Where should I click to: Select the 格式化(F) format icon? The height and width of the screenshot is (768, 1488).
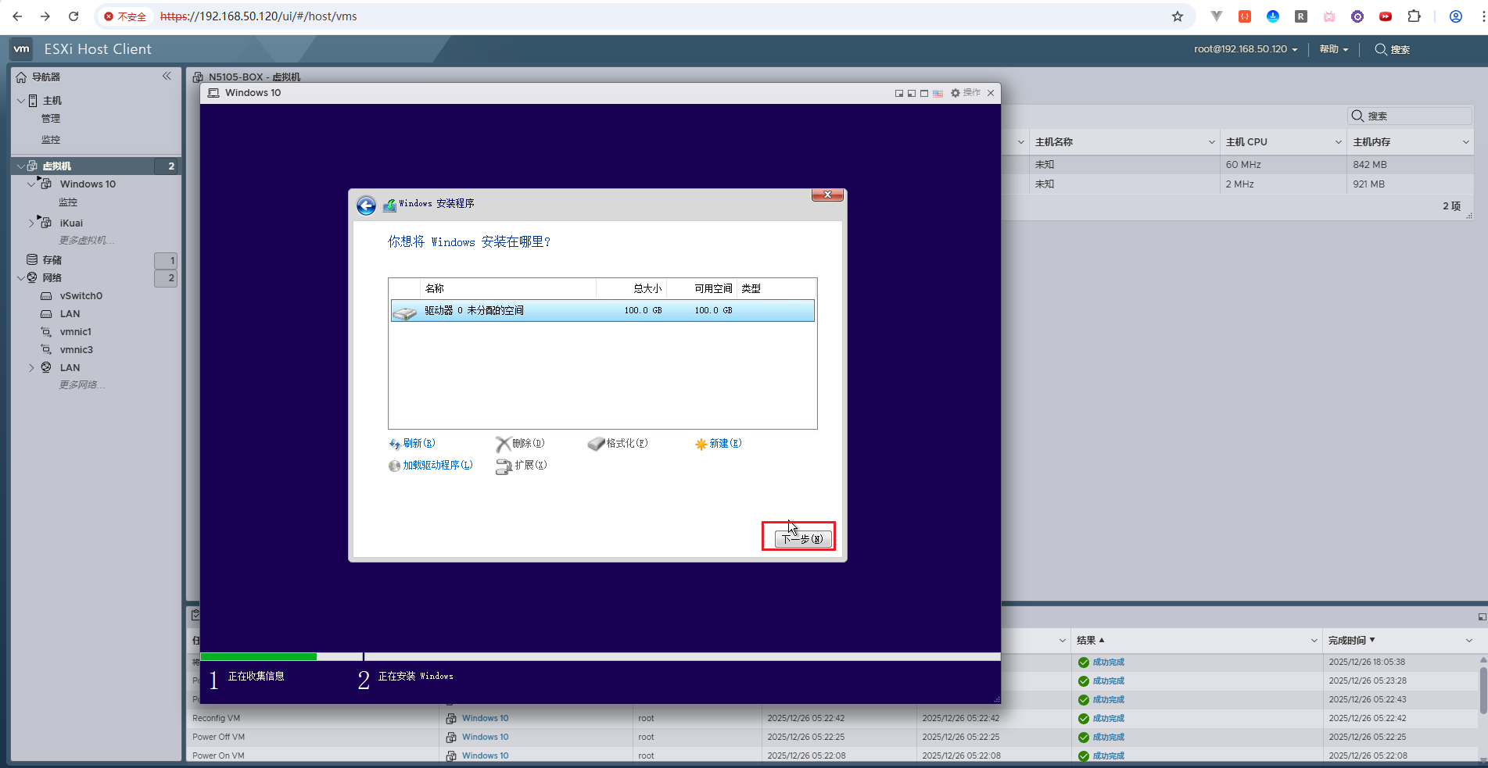click(x=596, y=443)
